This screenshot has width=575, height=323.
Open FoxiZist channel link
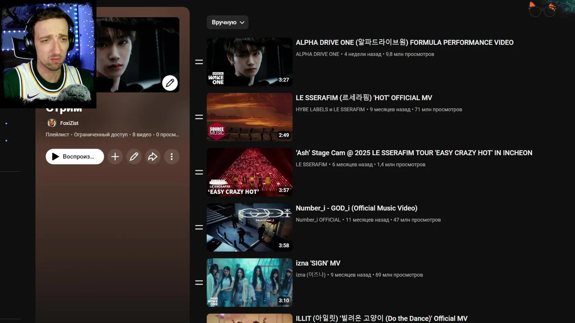[69, 123]
